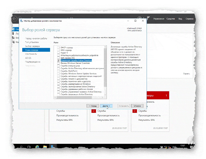Click the dashboard icon in Server Manager sidebar
206x159 pixels.
pyautogui.click(x=13, y=29)
